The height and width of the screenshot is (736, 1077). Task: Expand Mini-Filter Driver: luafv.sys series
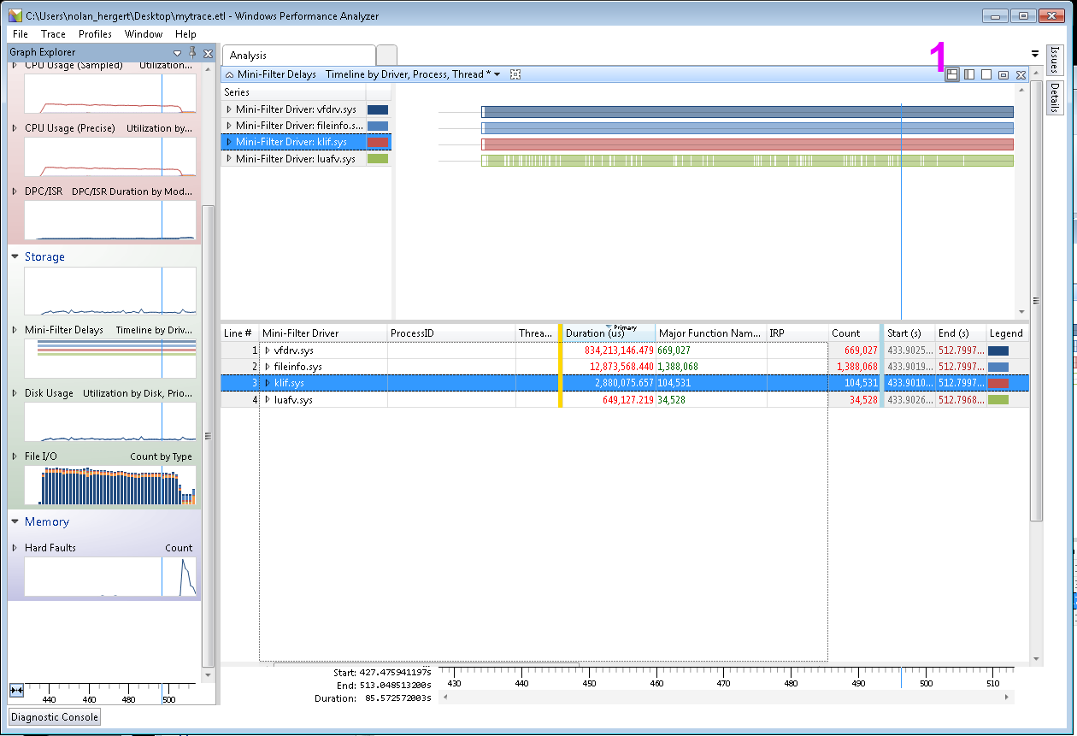pos(228,158)
